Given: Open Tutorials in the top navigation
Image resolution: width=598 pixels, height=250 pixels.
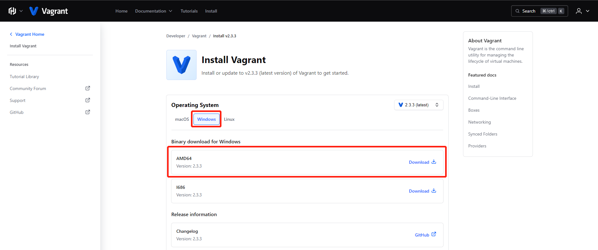Looking at the screenshot, I should pyautogui.click(x=189, y=11).
